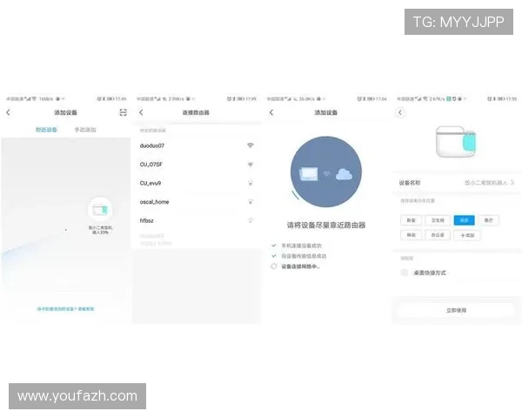Choose the hfbsz Wi-Fi network
This screenshot has width=522, height=418.
[197, 220]
